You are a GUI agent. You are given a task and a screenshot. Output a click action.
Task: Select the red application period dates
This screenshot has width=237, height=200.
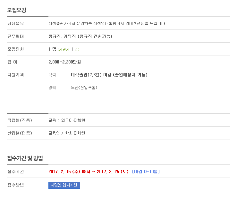(x=89, y=171)
